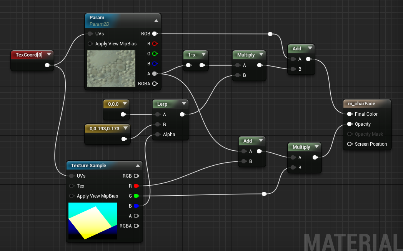Click the Param node RGB output pin

pos(155,34)
